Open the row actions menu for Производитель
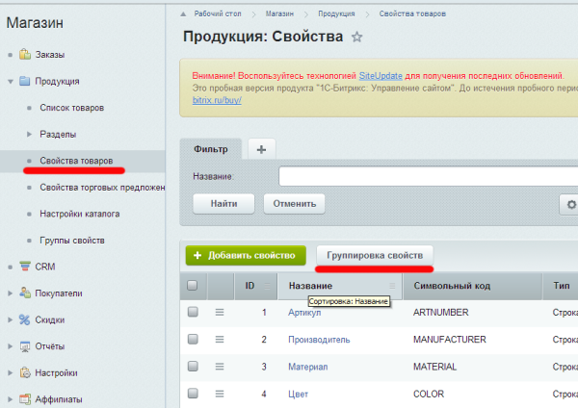Screen dimensions: 578x408 pos(220,339)
